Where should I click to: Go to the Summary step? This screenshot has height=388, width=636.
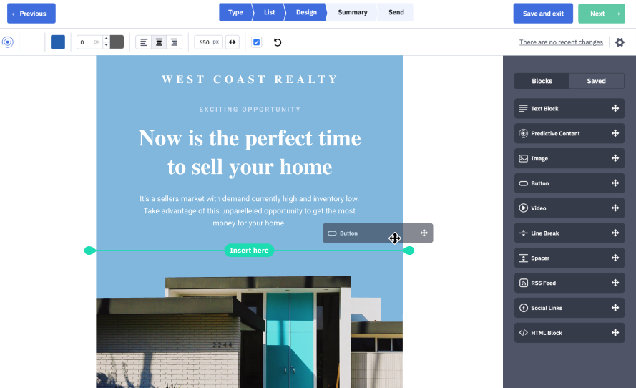[353, 12]
